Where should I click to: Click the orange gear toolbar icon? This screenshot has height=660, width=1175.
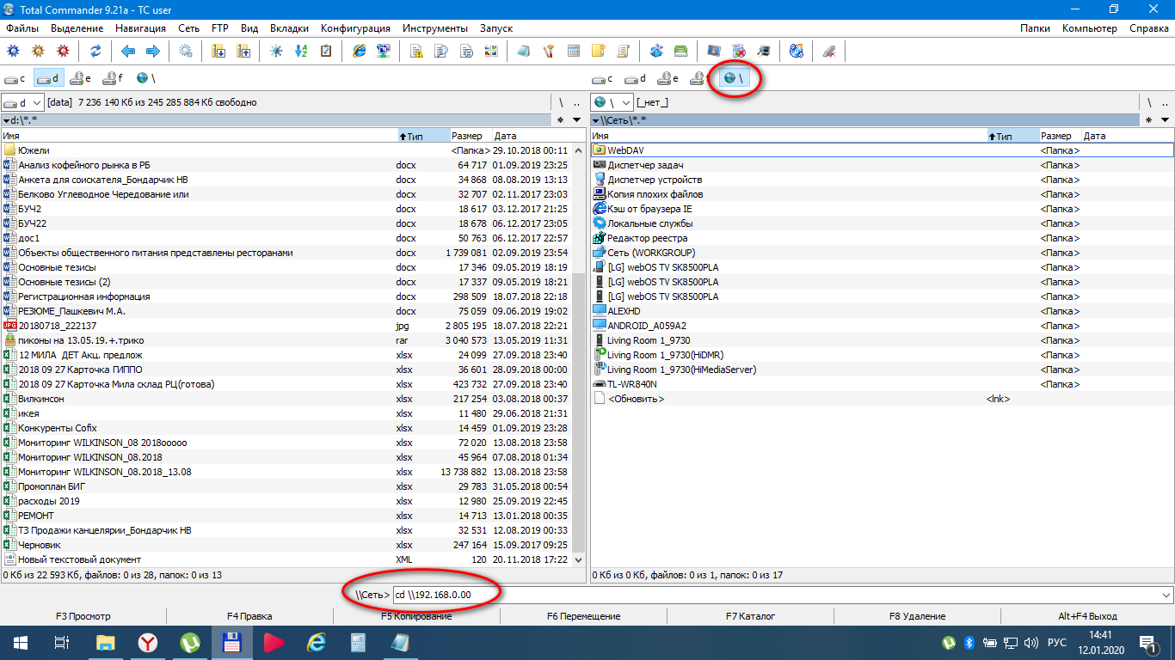pos(38,51)
